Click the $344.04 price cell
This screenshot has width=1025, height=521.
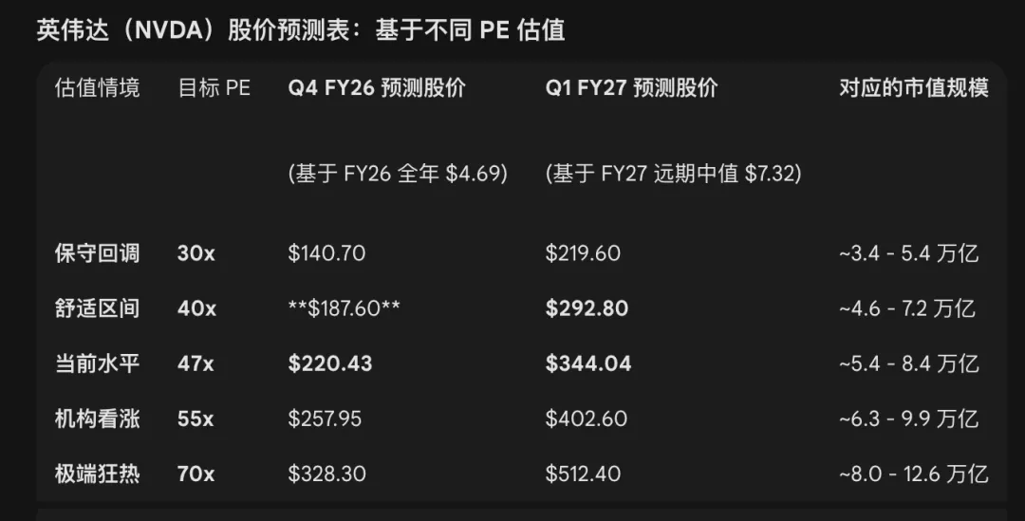[588, 363]
